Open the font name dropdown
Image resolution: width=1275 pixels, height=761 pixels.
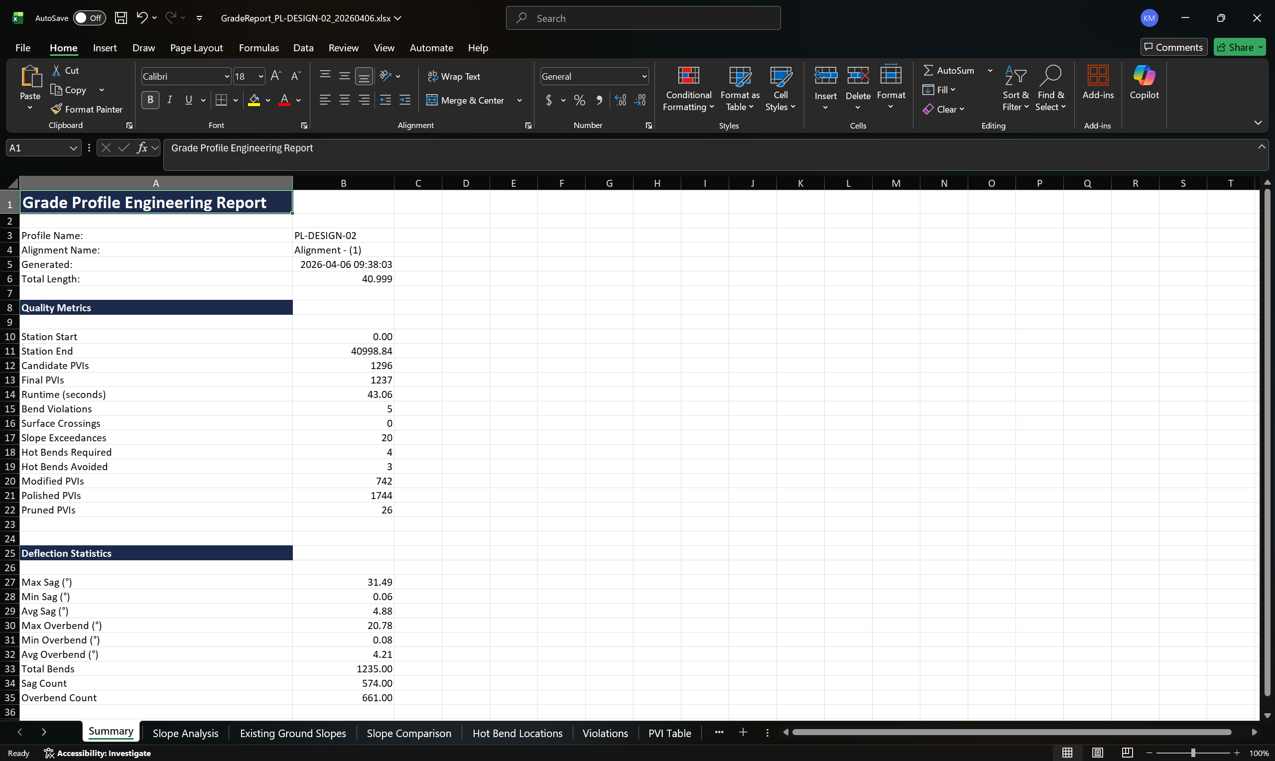click(x=227, y=76)
